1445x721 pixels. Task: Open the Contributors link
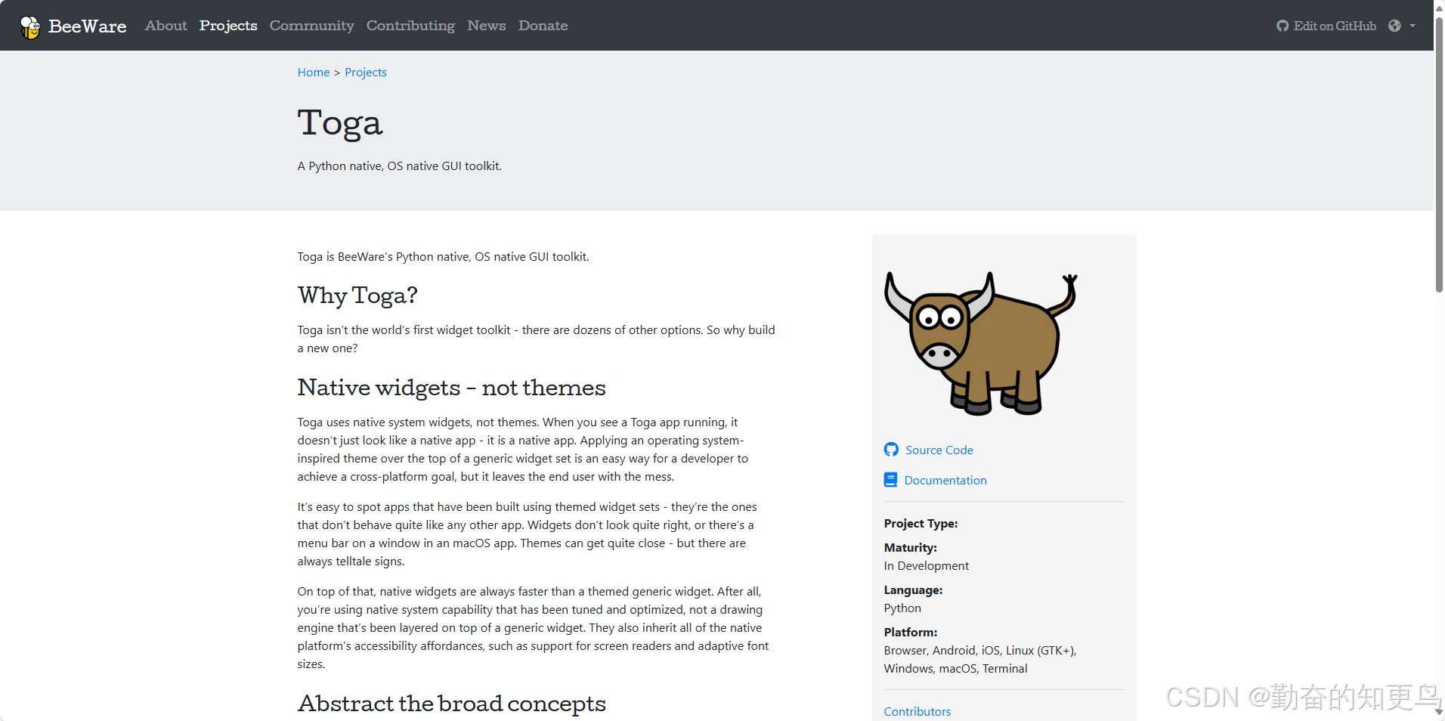917,712
